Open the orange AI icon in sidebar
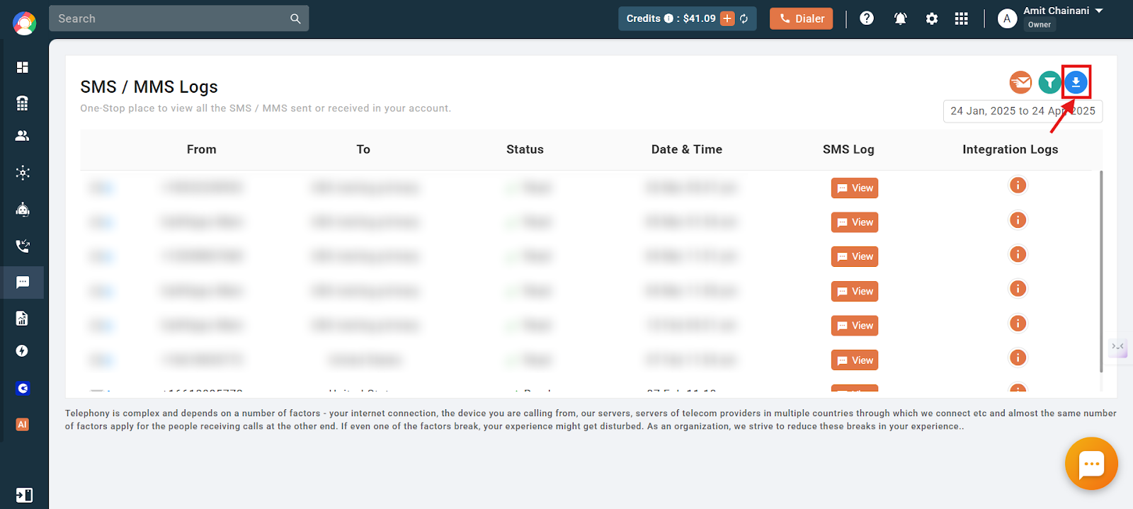Viewport: 1133px width, 509px height. tap(23, 424)
